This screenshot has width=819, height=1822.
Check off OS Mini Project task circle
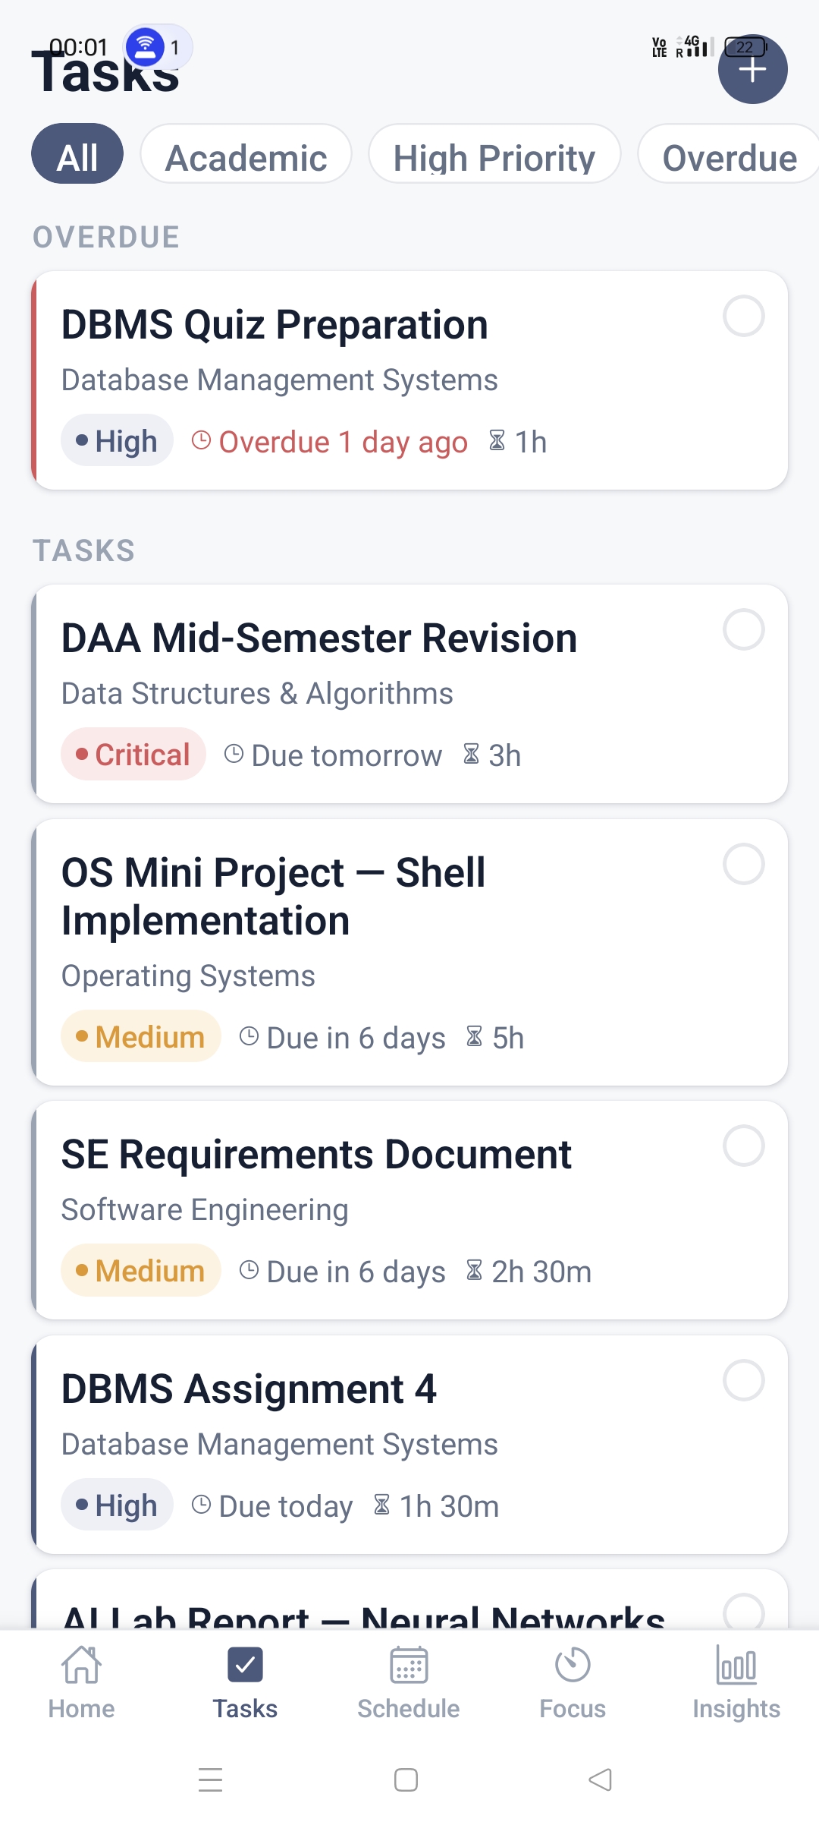coord(743,864)
